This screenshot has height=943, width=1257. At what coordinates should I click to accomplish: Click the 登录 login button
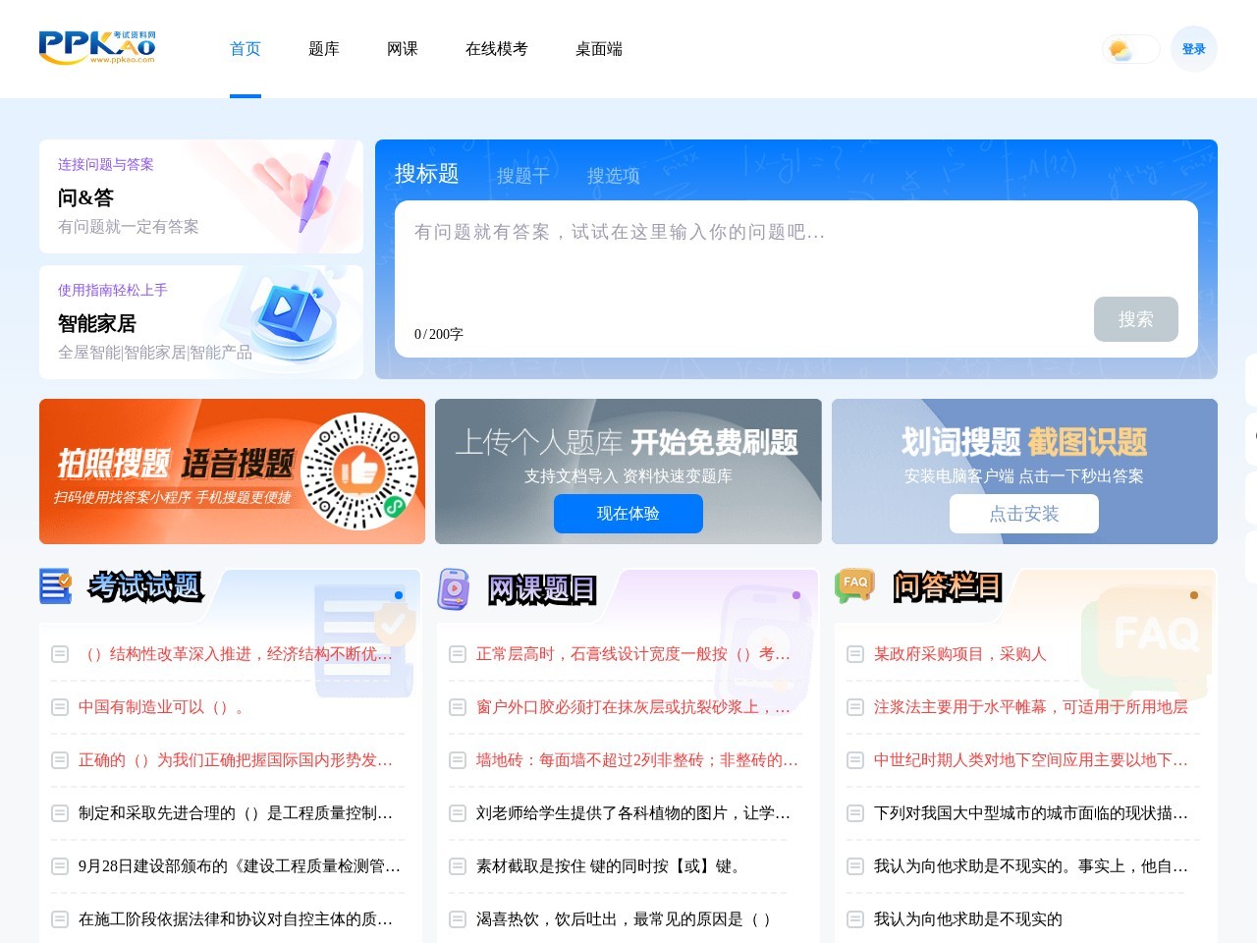coord(1193,49)
